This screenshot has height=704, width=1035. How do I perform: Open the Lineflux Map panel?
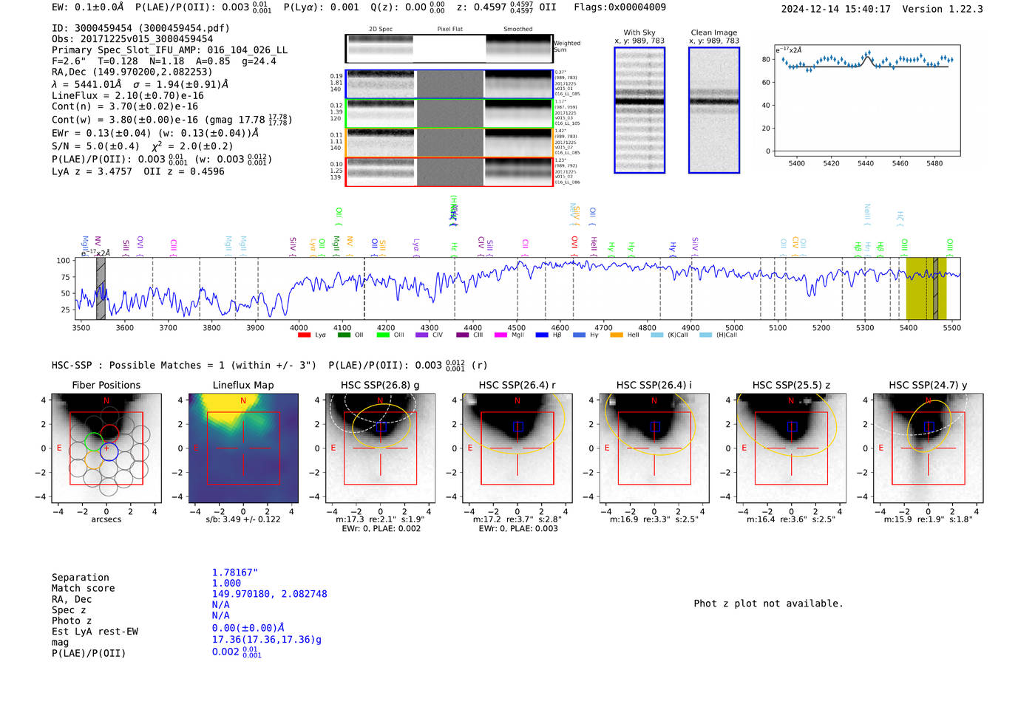coord(243,448)
